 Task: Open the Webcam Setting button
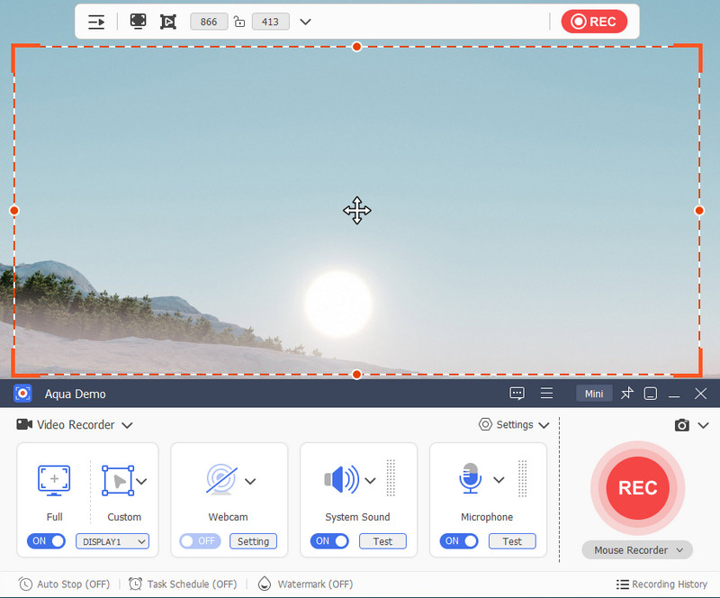click(254, 541)
